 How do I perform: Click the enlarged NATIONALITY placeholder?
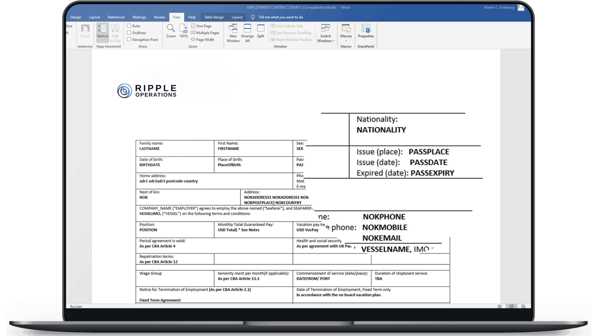(381, 130)
